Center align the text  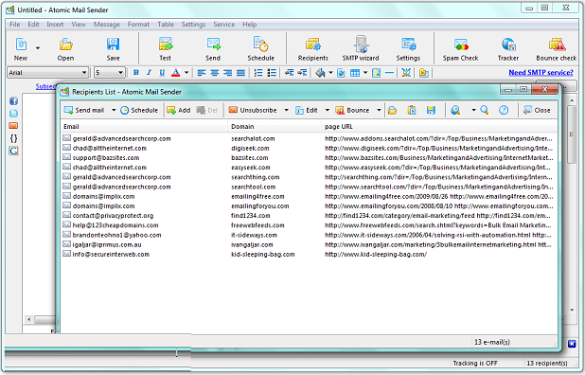click(215, 72)
